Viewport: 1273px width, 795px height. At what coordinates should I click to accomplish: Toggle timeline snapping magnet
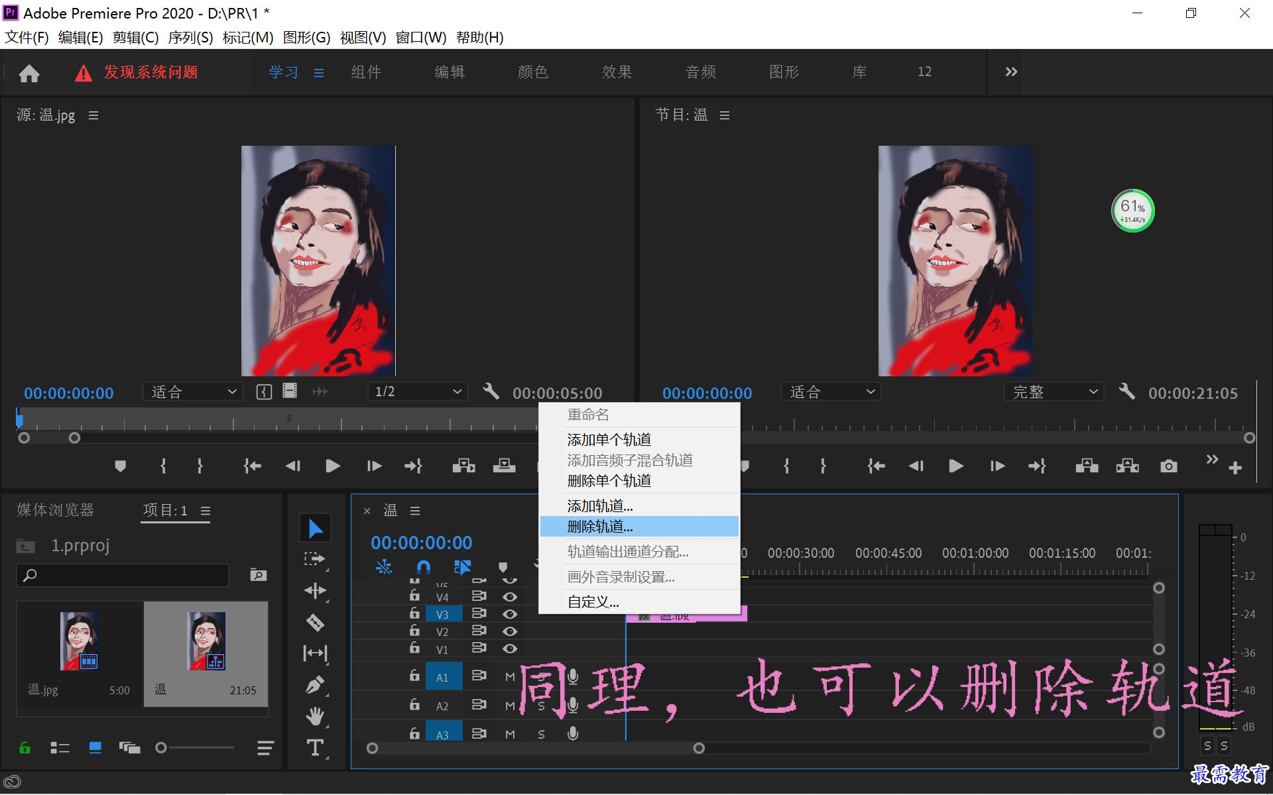pos(423,567)
